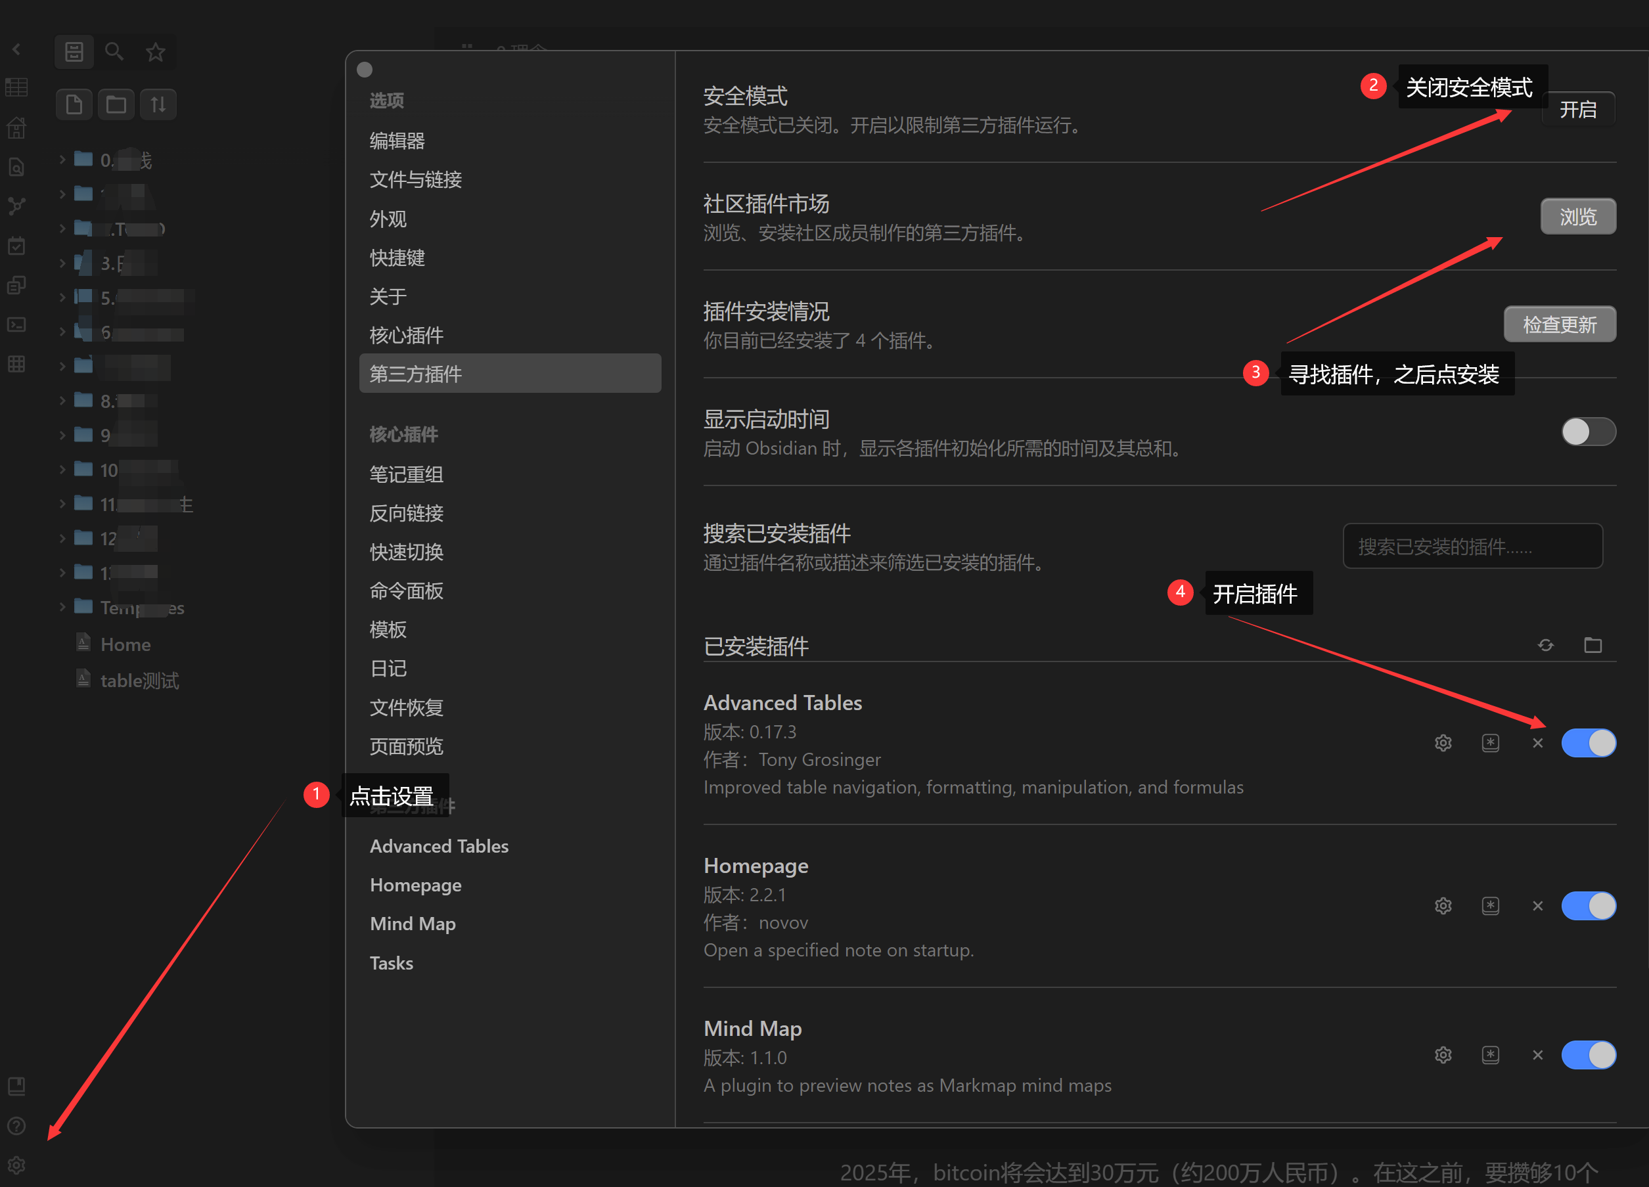Open 快捷键 settings section

[397, 258]
